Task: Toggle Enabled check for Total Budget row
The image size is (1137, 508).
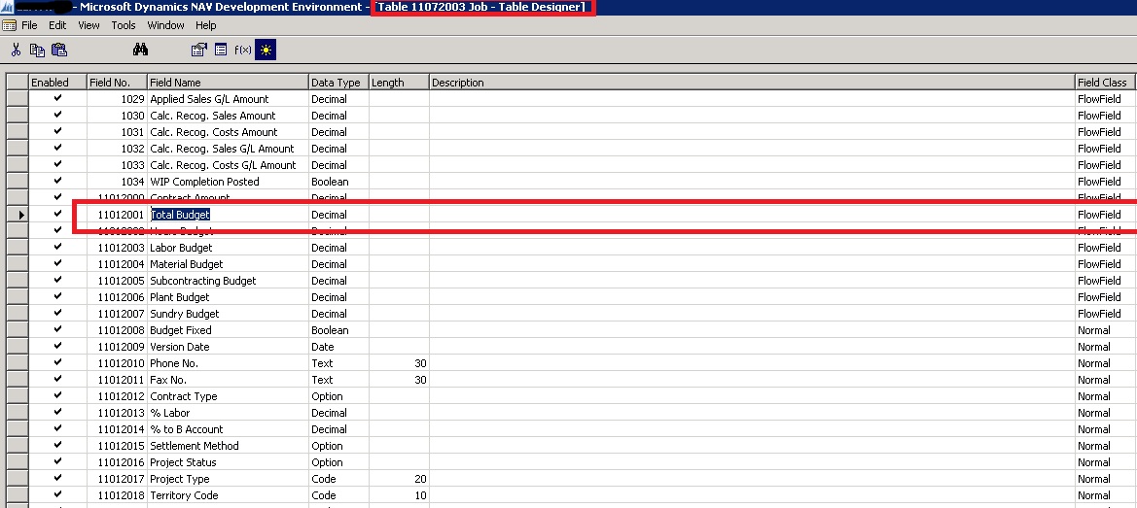Action: coord(58,215)
